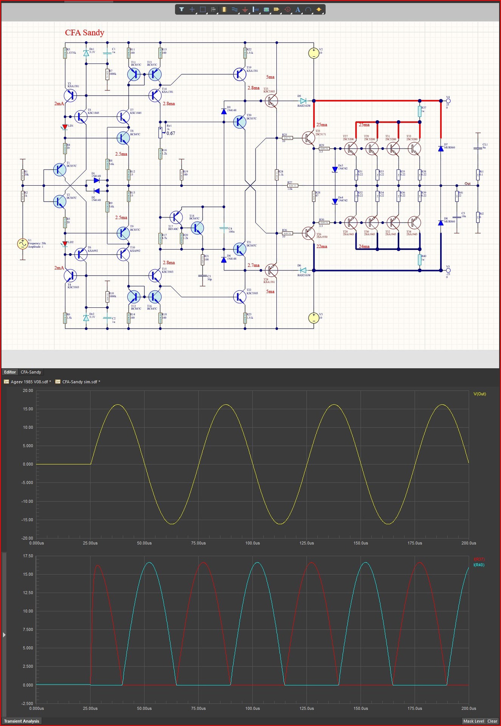Select transistor T2 BC847C symbol
This screenshot has width=501, height=726.
60,202
